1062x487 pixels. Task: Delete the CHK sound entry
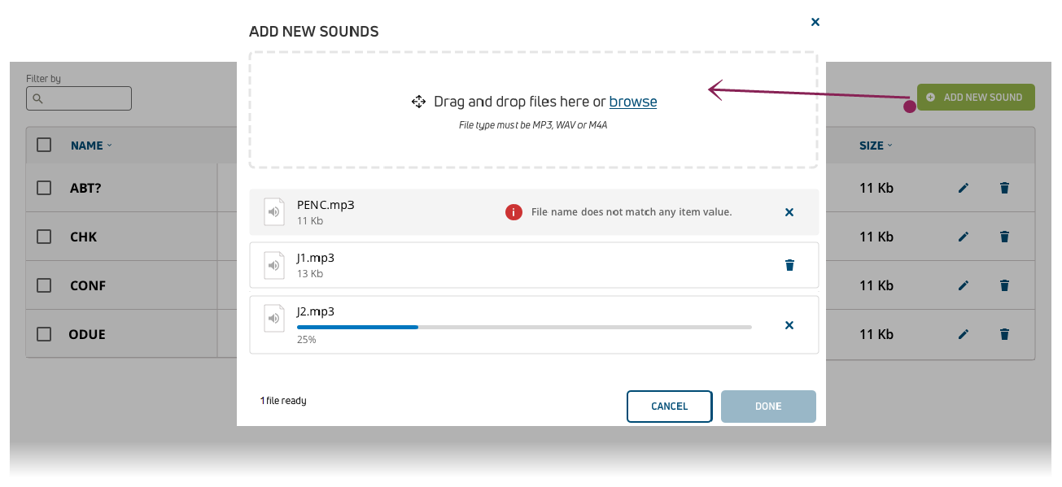click(x=1004, y=237)
